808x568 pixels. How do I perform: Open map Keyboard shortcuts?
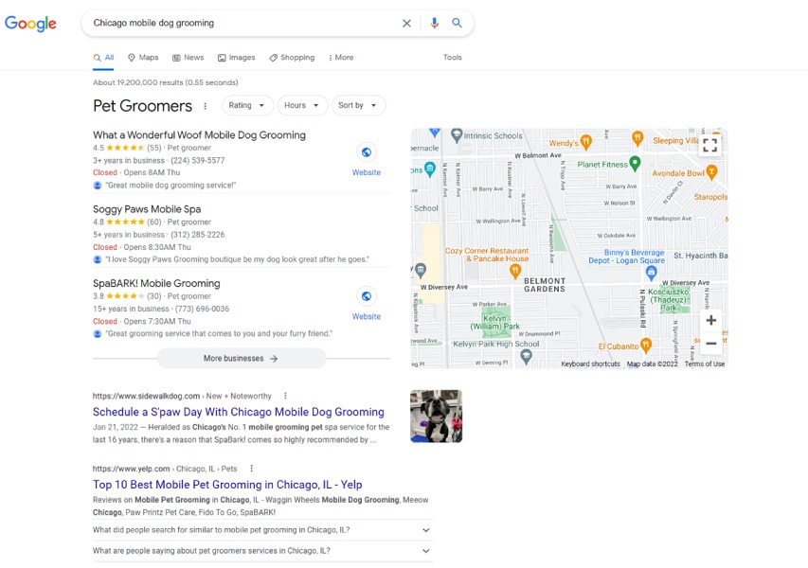[x=590, y=364]
